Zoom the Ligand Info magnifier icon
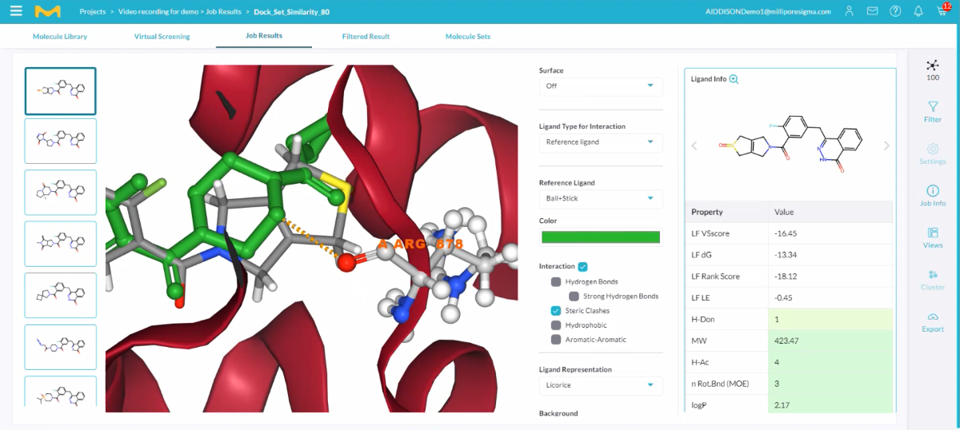The width and height of the screenshot is (960, 430). tap(734, 79)
